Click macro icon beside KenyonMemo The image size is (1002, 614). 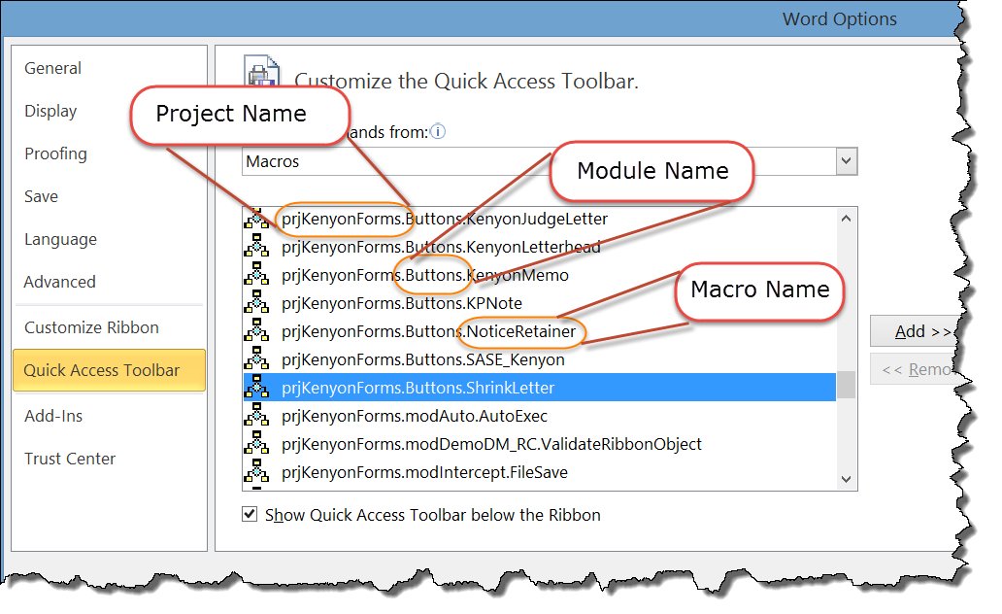[x=257, y=274]
